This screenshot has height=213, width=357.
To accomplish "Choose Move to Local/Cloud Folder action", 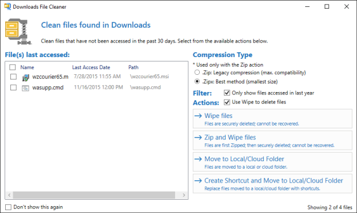I will click(272, 162).
